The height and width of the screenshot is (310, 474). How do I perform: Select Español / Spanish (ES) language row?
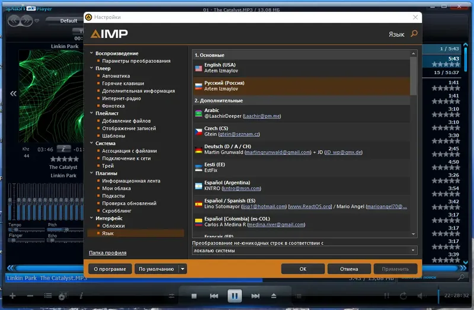302,204
